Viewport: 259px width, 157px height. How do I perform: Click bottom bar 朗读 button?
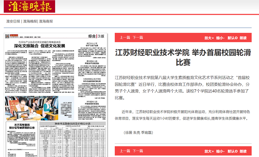pyautogui.click(x=243, y=151)
